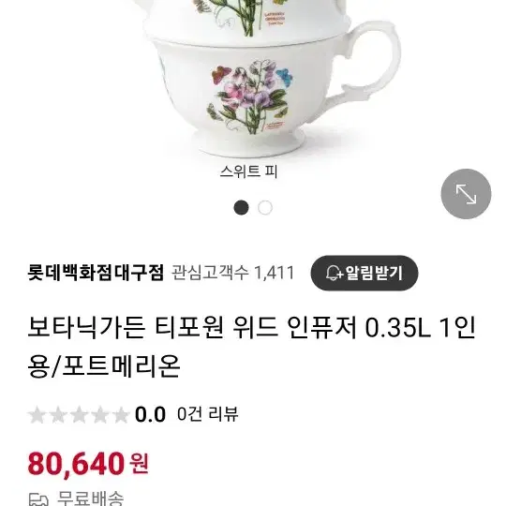
Task: Open the 롯데백화점대구점 store page
Action: point(96,273)
